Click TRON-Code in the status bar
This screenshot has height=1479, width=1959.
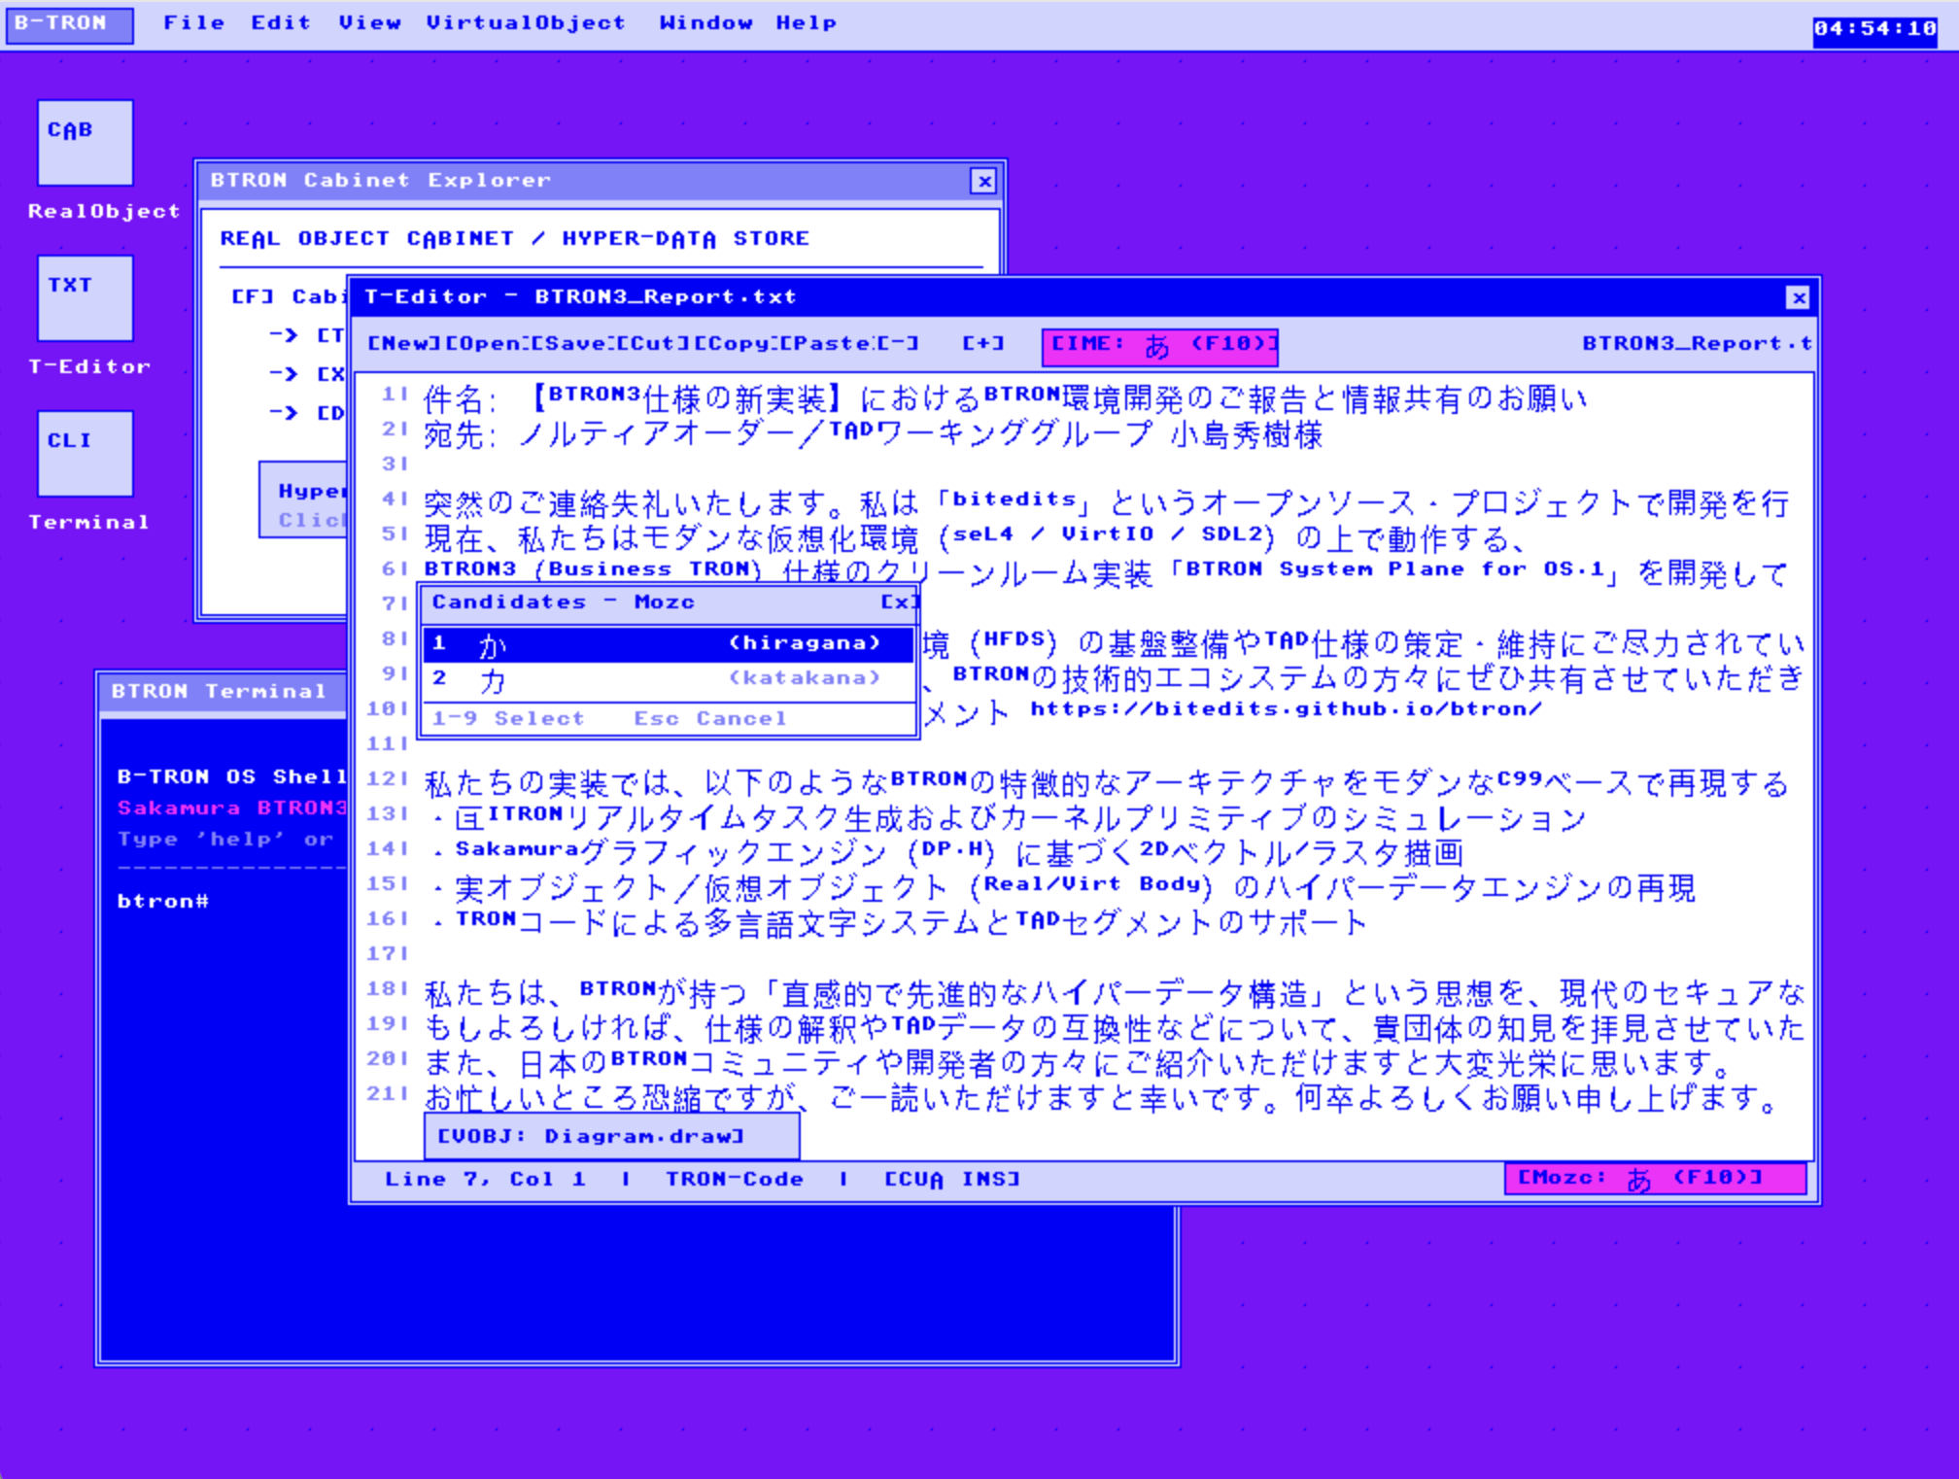pyautogui.click(x=735, y=1180)
